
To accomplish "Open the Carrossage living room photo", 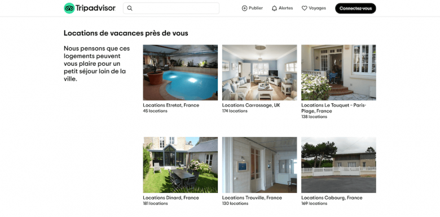I will click(x=259, y=73).
